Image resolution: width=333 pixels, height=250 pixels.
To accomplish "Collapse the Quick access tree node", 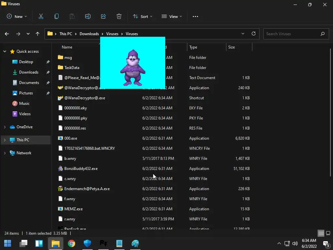I will pos(5,51).
